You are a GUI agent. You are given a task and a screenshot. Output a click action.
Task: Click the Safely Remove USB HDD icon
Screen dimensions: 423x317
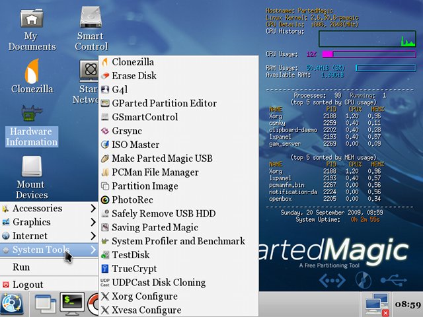(x=105, y=213)
